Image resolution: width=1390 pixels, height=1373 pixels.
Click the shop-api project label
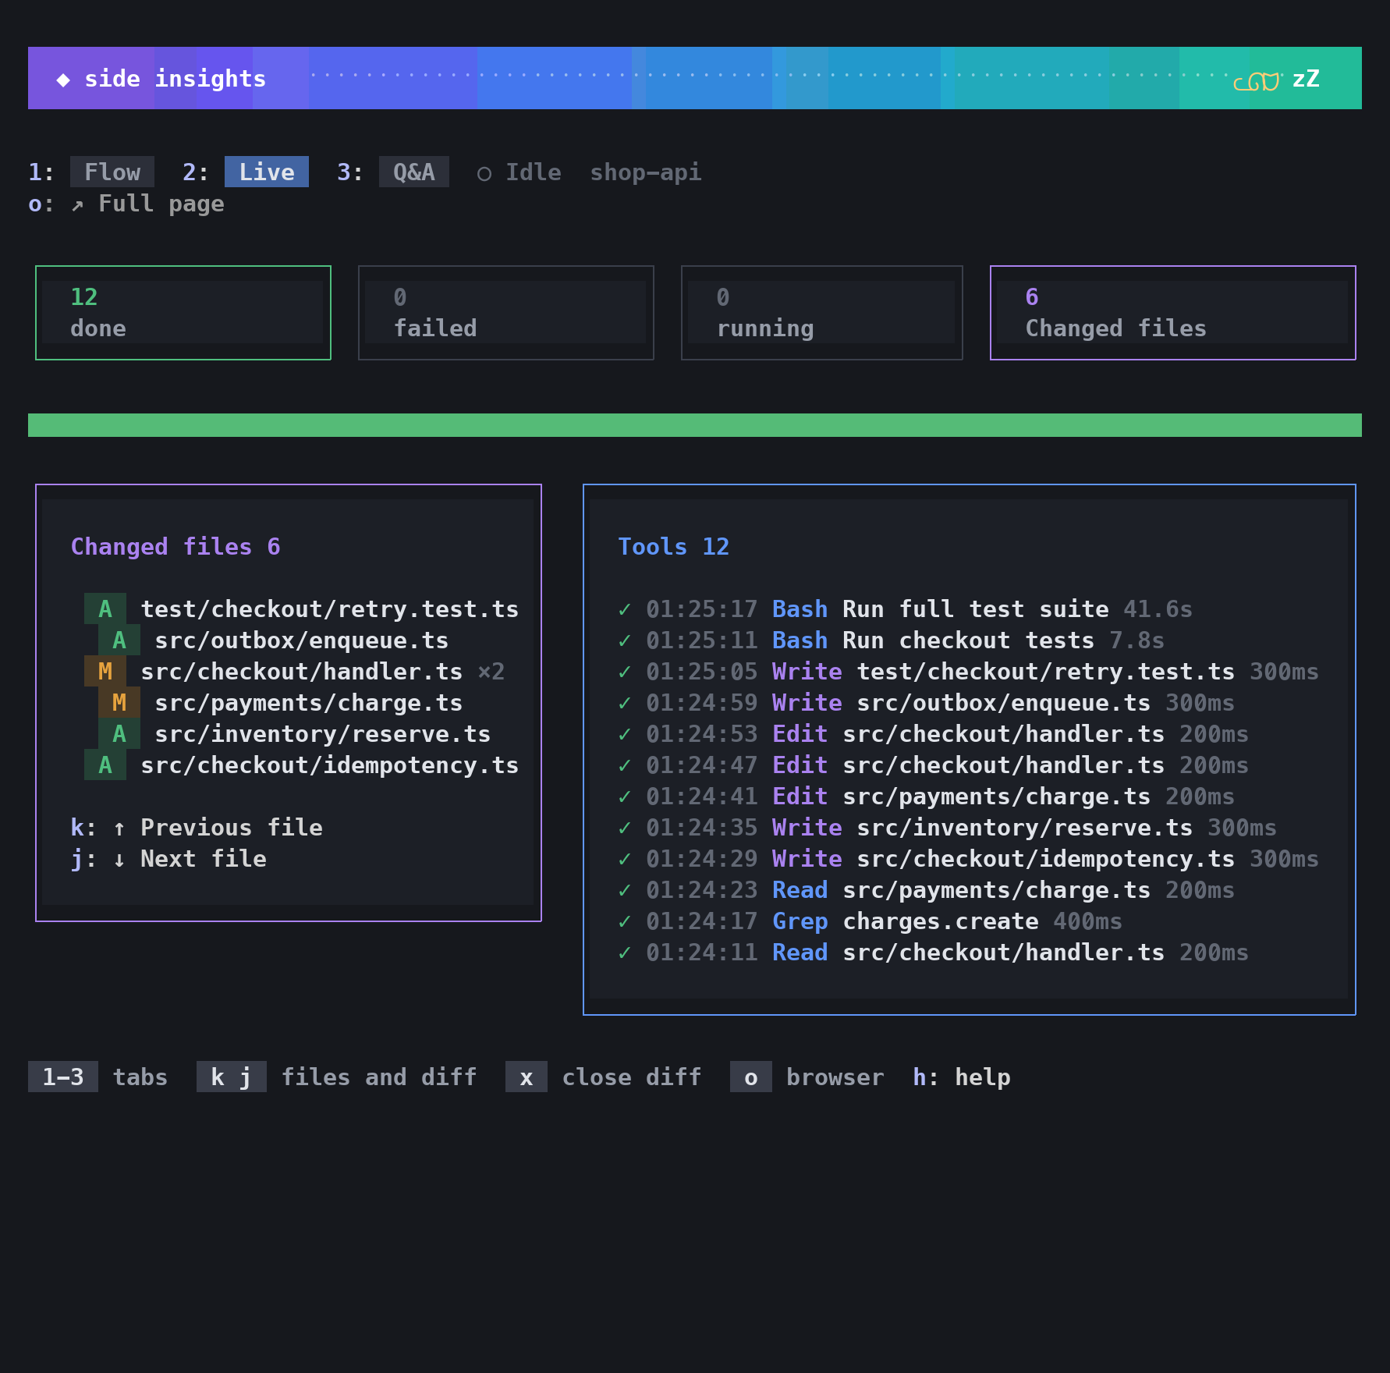coord(646,172)
